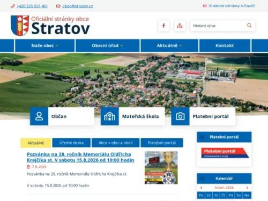
Task: Open the Občan tile link
Action: 62,116
